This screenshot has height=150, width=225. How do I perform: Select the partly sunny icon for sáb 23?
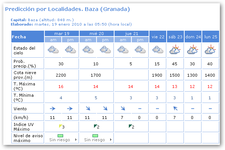(x=175, y=50)
